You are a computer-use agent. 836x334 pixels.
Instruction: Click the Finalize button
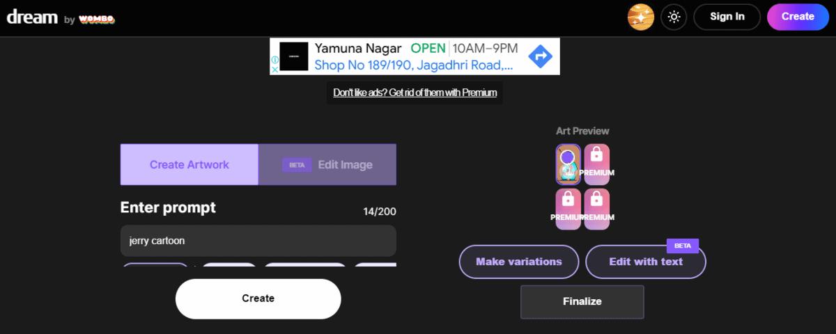tap(582, 301)
